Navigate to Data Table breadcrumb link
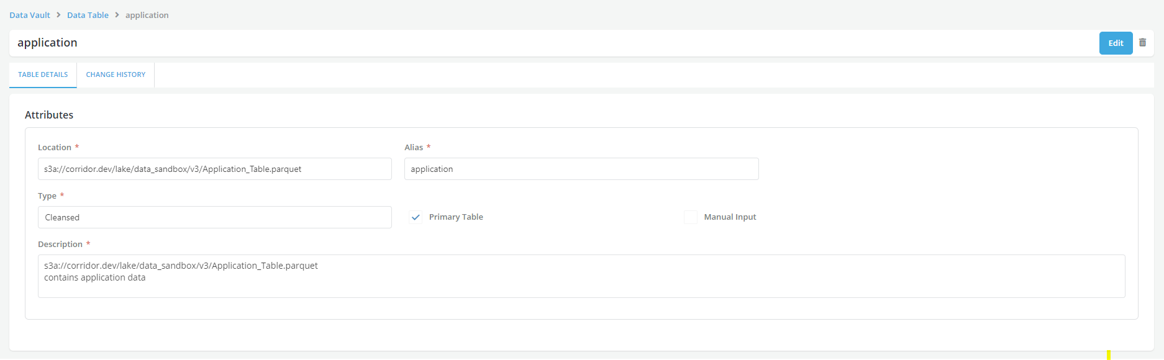The width and height of the screenshot is (1164, 360). pos(88,15)
